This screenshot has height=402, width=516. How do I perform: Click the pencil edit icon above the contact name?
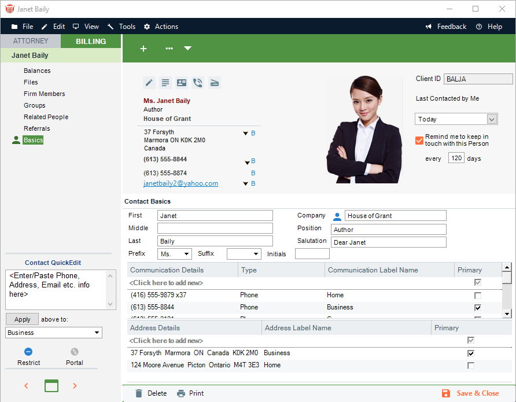[x=149, y=83]
